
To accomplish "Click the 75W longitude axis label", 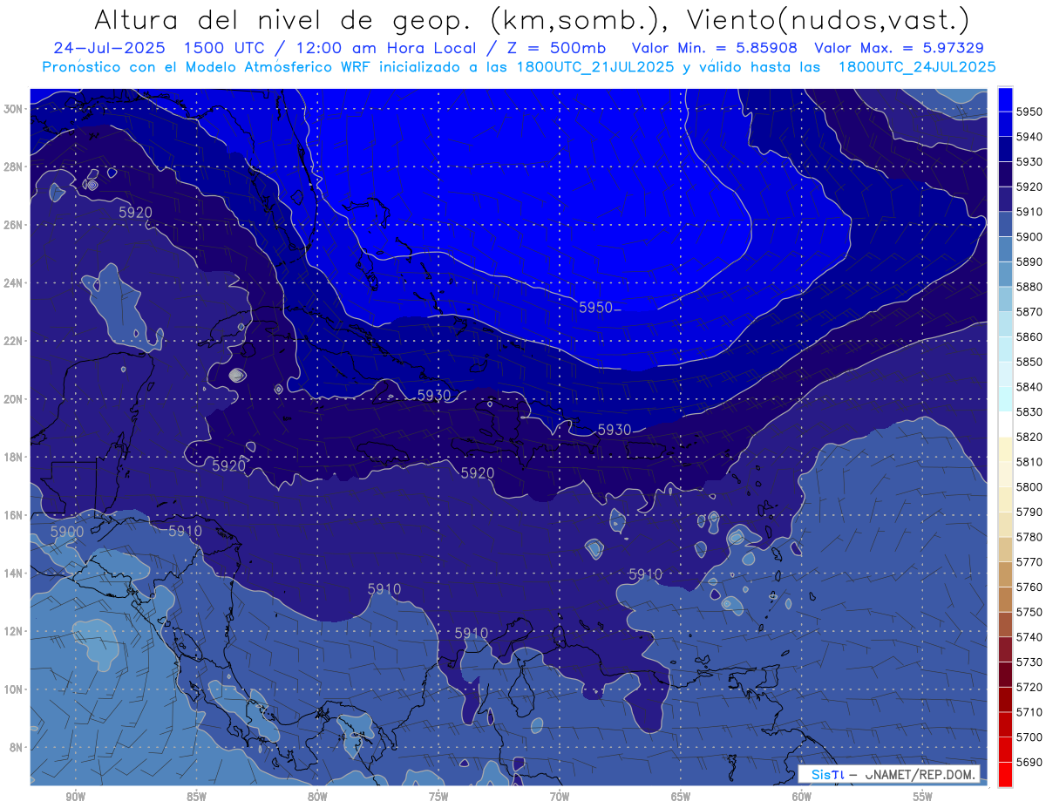I will 438,797.
